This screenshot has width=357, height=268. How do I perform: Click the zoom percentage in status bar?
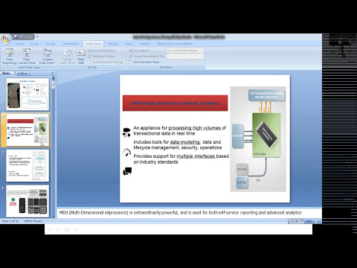[309, 221]
